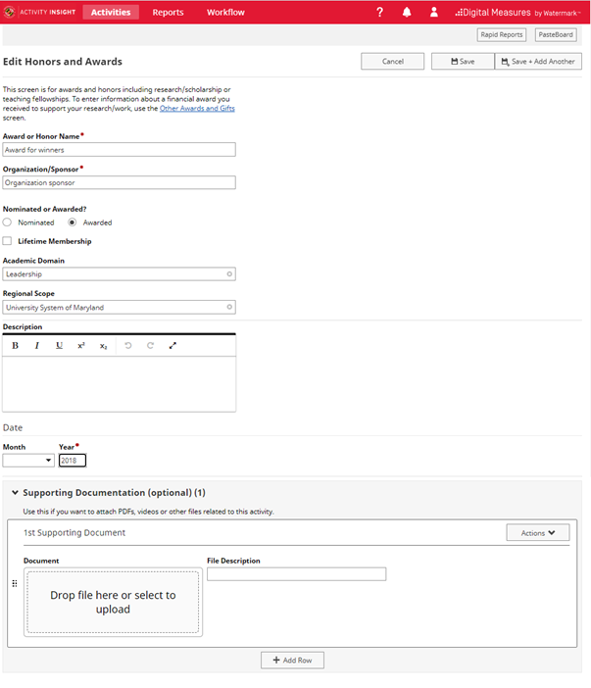Open notifications bell icon
This screenshot has height=688, width=591.
407,13
